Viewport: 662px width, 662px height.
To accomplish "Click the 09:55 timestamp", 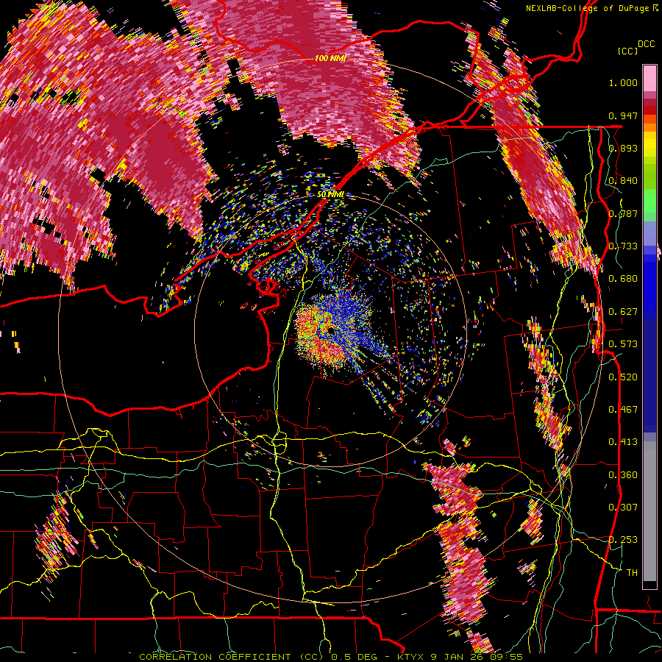I will (x=506, y=657).
